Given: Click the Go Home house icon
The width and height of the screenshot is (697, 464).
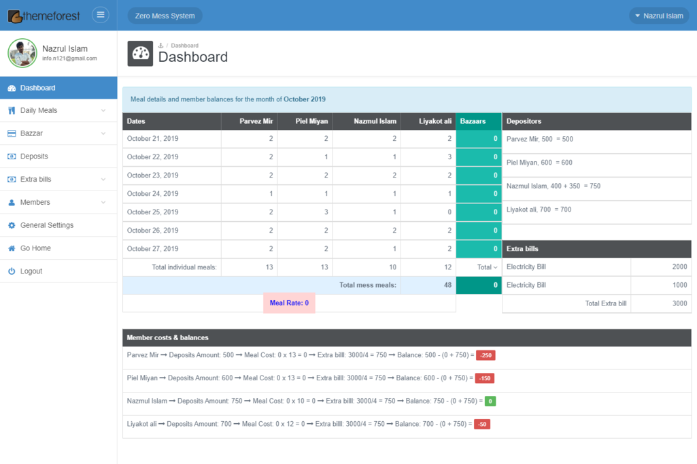Looking at the screenshot, I should click(x=12, y=248).
